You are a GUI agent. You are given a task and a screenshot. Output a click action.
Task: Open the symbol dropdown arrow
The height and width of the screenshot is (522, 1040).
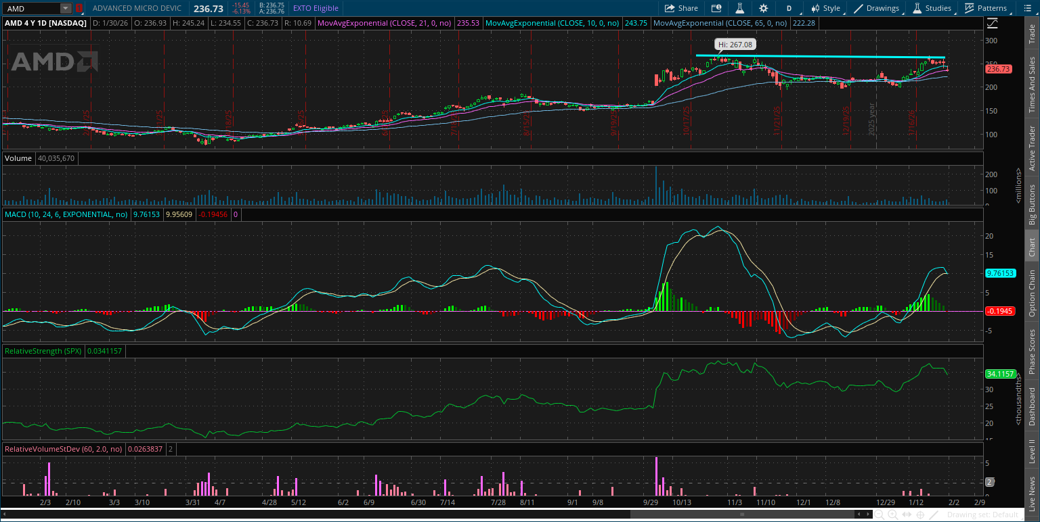click(x=66, y=8)
